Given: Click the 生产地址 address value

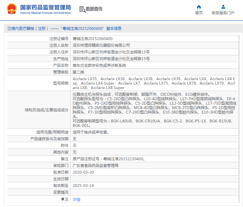Looking at the screenshot, I should [111, 59].
